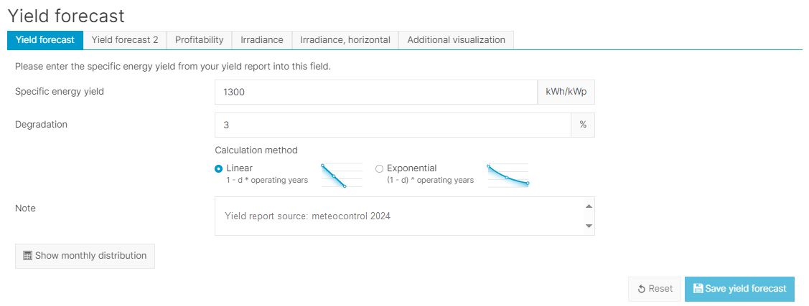The image size is (809, 306).
Task: Click the table icon on Show monthly distribution
Action: click(x=28, y=256)
